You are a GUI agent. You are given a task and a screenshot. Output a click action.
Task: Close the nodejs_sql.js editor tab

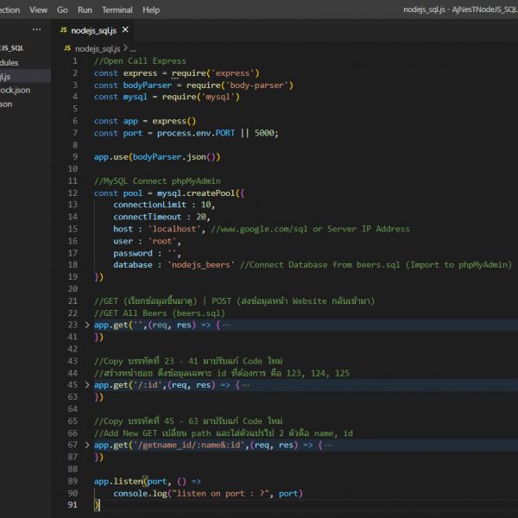click(126, 30)
